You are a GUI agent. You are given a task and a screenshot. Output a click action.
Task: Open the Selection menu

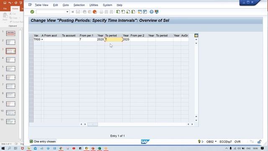[79, 5]
